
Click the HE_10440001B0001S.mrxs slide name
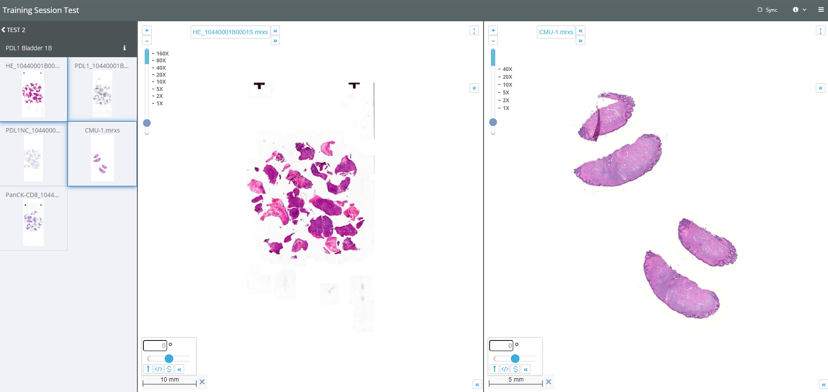[230, 32]
